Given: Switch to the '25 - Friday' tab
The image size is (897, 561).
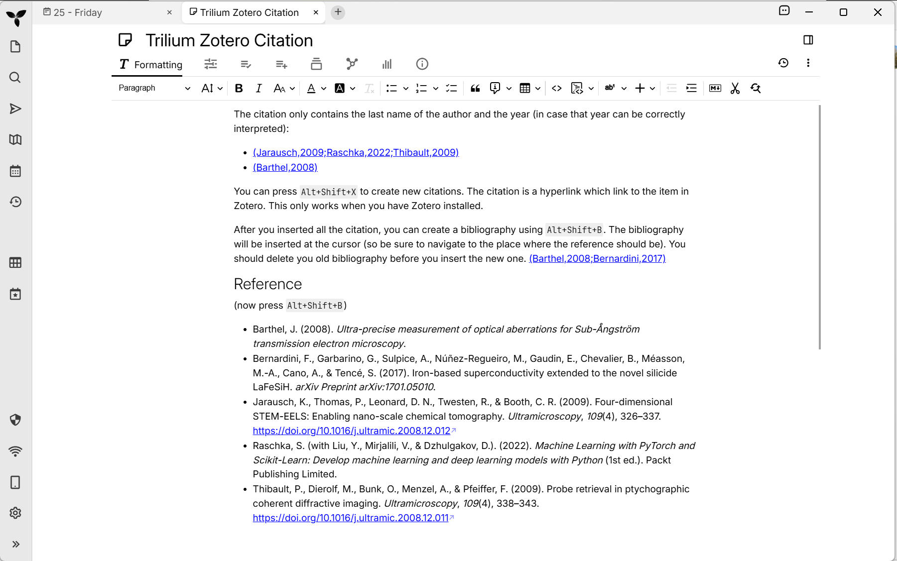Looking at the screenshot, I should tap(109, 12).
